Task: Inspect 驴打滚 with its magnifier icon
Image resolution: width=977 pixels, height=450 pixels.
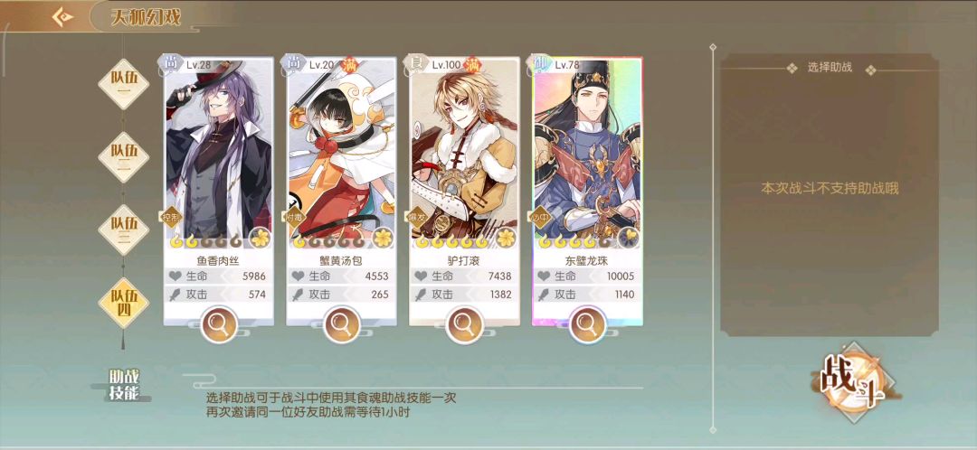Action: tap(464, 323)
